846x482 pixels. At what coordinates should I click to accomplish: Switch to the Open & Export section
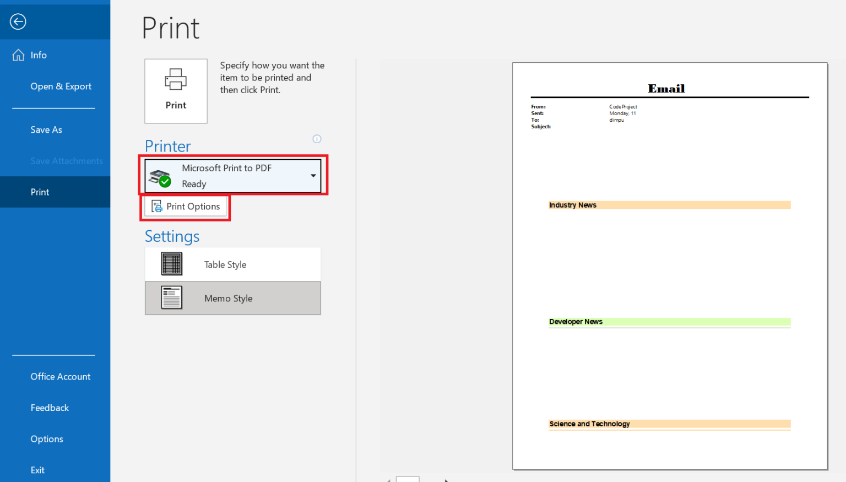pyautogui.click(x=61, y=86)
